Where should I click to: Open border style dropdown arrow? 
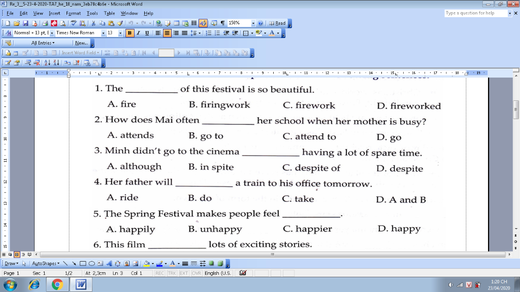coord(252,33)
